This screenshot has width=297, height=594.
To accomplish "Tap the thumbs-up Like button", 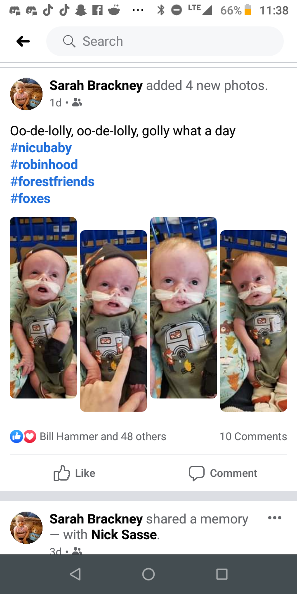I will click(75, 473).
